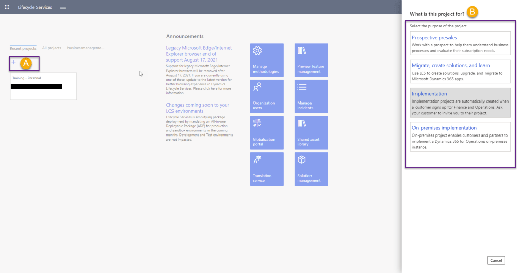
Task: Open Changes coming soon to LCS environments
Action: 197,108
